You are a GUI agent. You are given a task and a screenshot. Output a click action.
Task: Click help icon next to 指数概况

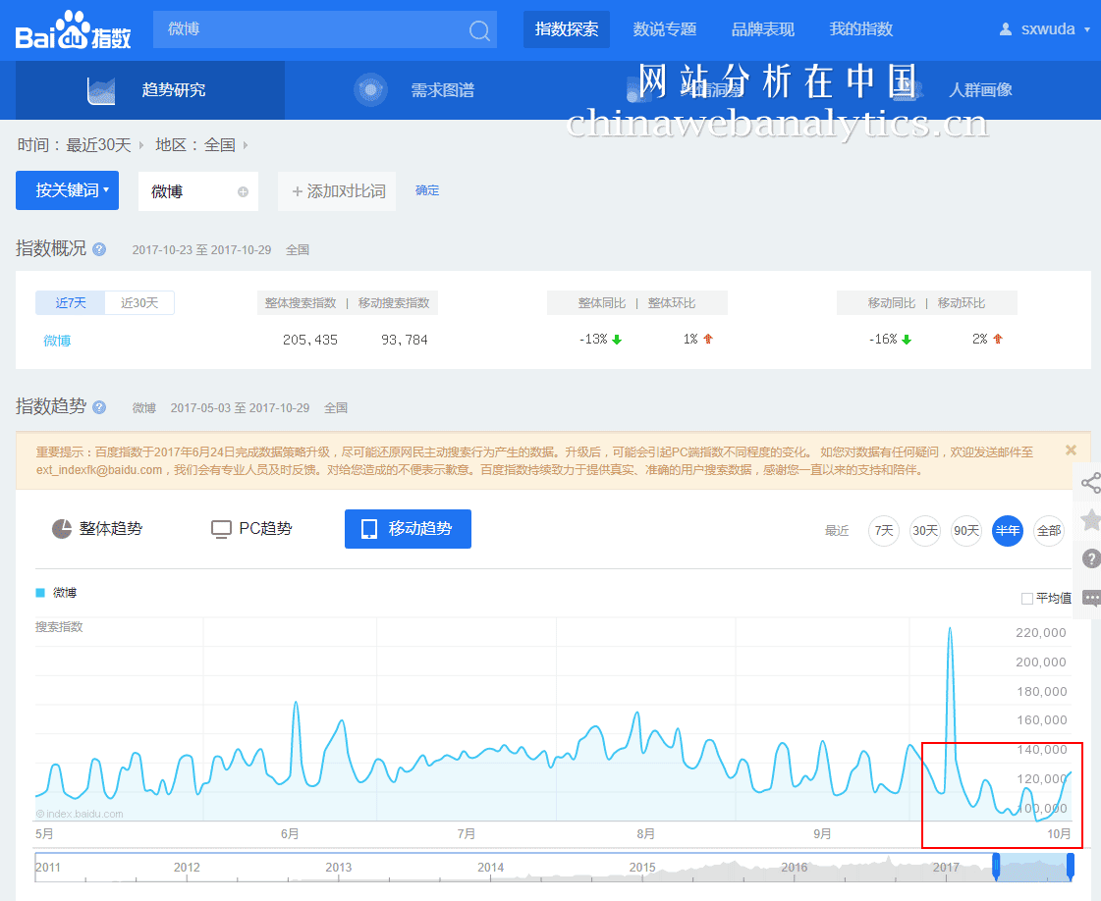coord(99,249)
